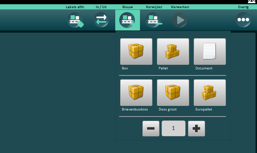Screen dimensions: 257x153
Task: Choose the Brievenbusdoos package tile
Action: point(136,93)
